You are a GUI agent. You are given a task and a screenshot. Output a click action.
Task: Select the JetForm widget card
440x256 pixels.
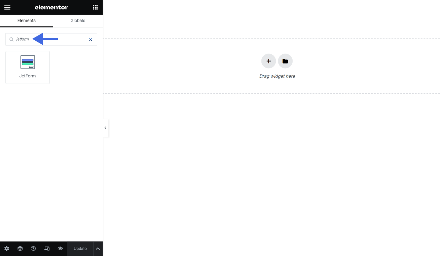pyautogui.click(x=27, y=67)
